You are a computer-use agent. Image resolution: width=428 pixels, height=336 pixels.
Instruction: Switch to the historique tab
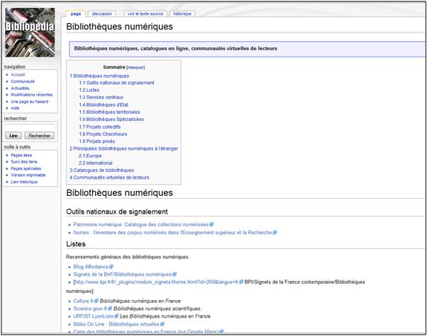point(182,13)
